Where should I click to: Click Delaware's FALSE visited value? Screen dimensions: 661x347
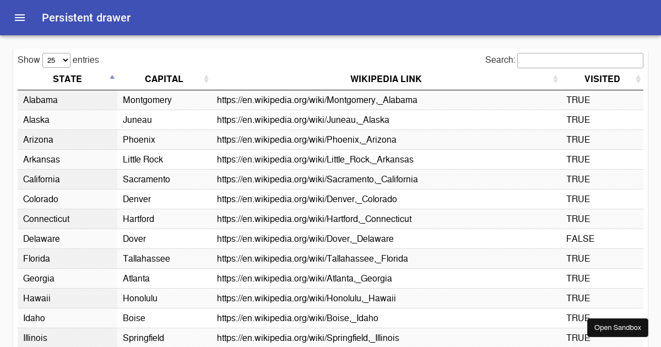[580, 239]
